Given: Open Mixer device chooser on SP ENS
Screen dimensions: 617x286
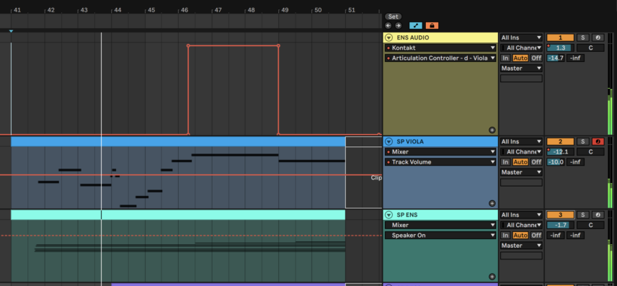Looking at the screenshot, I should coord(440,225).
